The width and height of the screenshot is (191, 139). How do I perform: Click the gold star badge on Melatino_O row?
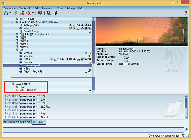coord(90,56)
